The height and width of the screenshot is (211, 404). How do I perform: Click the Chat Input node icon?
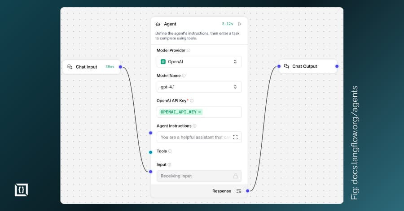pos(70,67)
